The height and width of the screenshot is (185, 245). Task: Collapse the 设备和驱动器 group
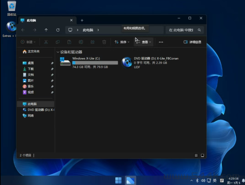click(58, 52)
